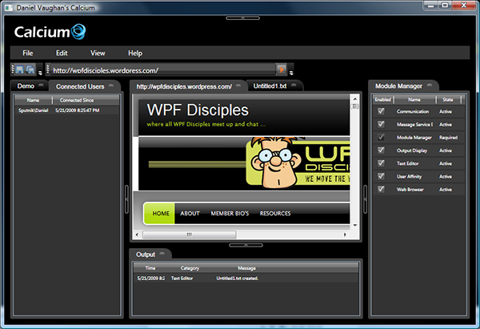Screen dimensions: 480x329
Task: Click the web page scrollbar down arrow
Action: click(354, 226)
